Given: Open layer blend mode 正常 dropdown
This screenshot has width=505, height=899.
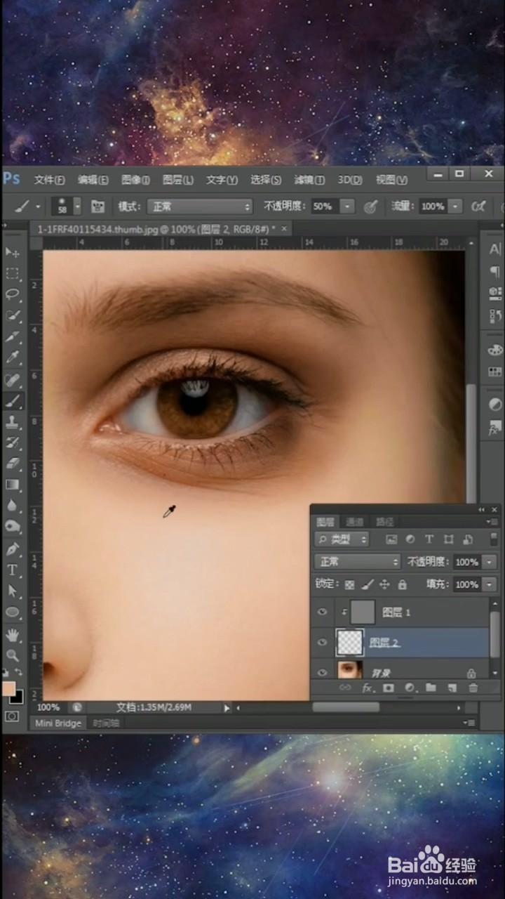Looking at the screenshot, I should point(357,562).
